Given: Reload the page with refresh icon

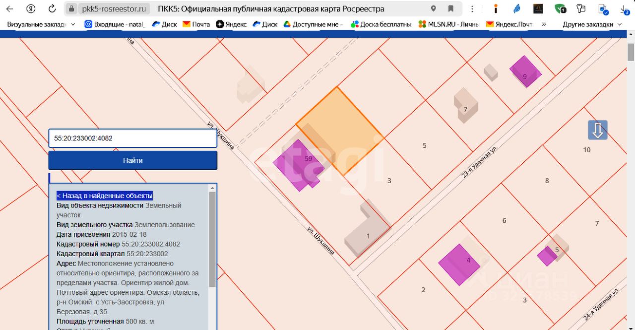Looking at the screenshot, I should click(x=52, y=9).
